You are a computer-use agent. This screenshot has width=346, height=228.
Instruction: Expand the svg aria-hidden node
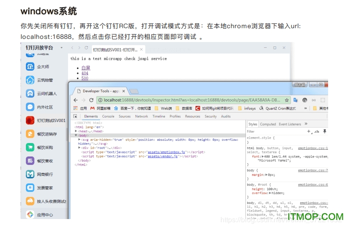(x=79, y=139)
